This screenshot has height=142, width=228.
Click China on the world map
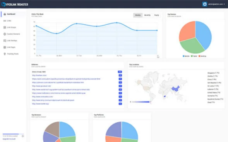pyautogui.click(x=175, y=88)
